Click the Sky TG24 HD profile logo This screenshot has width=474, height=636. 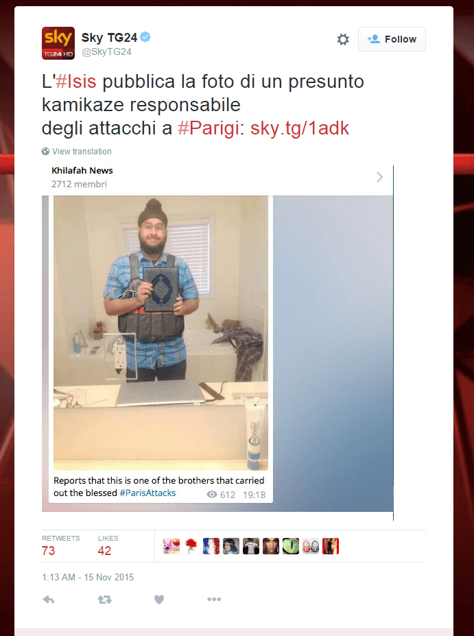[x=58, y=43]
